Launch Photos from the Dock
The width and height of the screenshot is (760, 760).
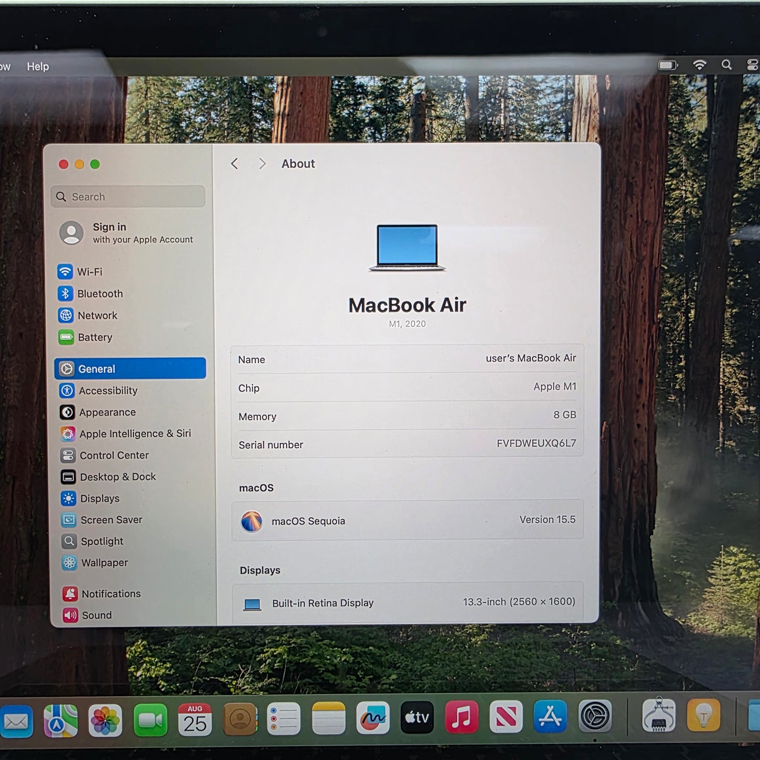click(105, 720)
